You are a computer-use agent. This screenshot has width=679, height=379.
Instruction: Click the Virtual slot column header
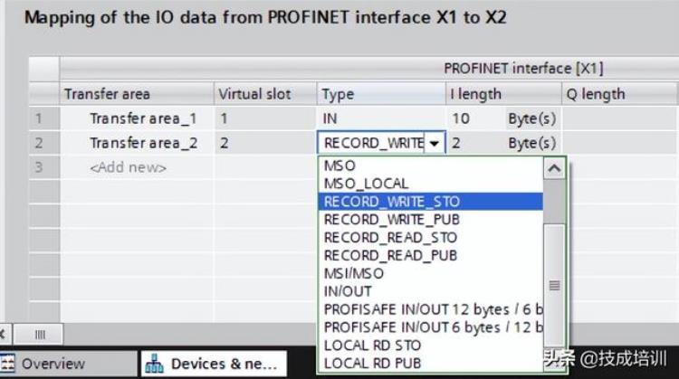[x=265, y=94]
